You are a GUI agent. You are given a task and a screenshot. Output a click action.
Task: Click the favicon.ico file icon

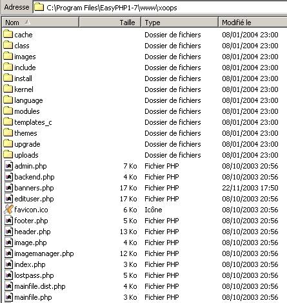8,209
